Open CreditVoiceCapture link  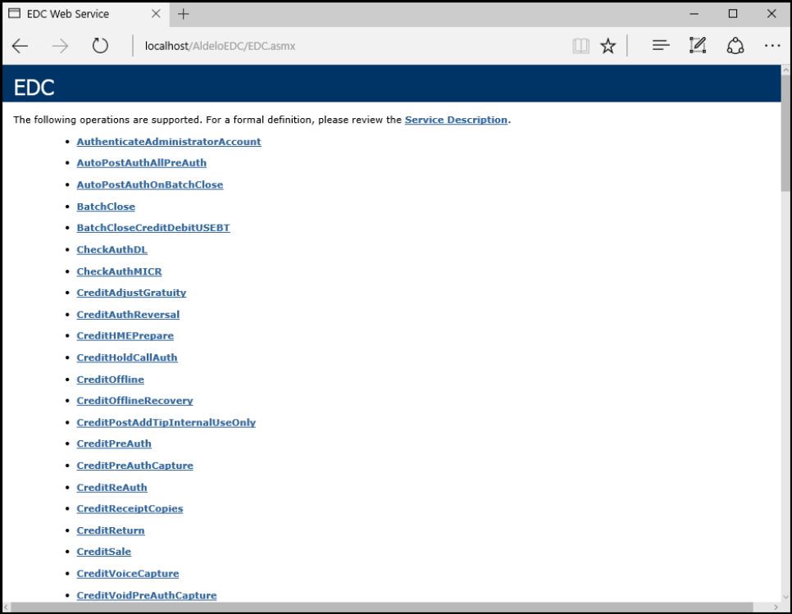(128, 574)
